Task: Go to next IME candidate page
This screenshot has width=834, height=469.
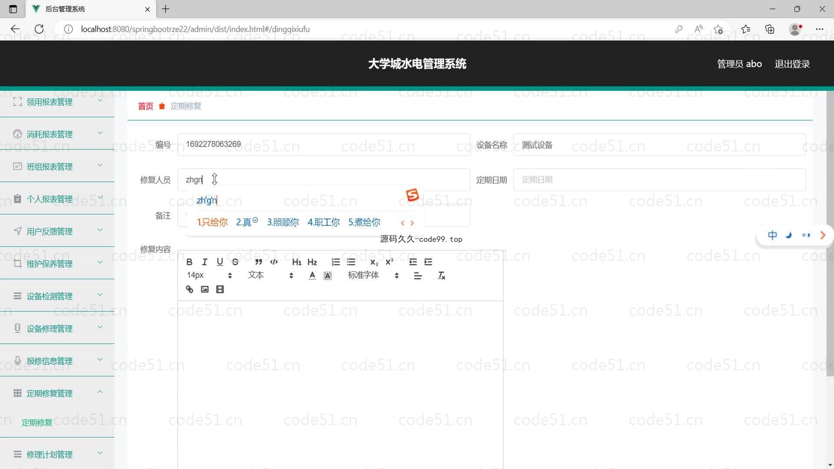Action: (412, 223)
